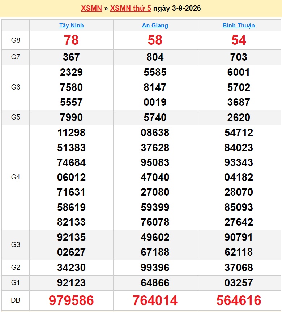Screen dimensions: 282x312
Task: Click the G4 number 27642
Action: [x=239, y=222]
